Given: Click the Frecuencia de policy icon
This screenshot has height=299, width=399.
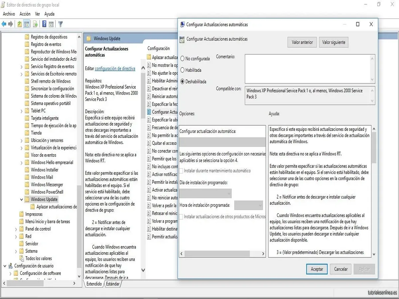Looking at the screenshot, I should 149,128.
